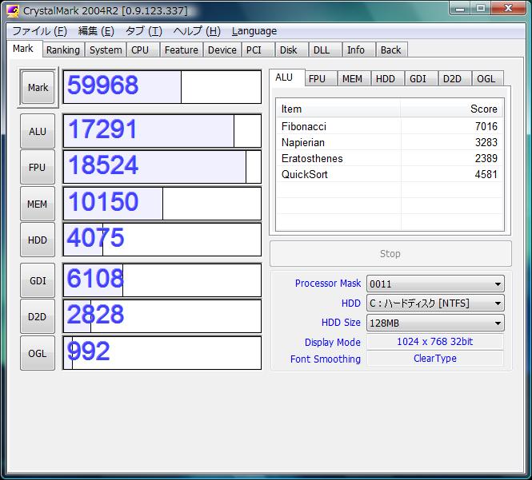Show OGL results detail tab
Image resolution: width=532 pixels, height=480 pixels.
click(486, 78)
